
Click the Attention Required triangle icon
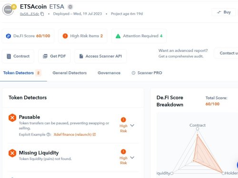118,36
